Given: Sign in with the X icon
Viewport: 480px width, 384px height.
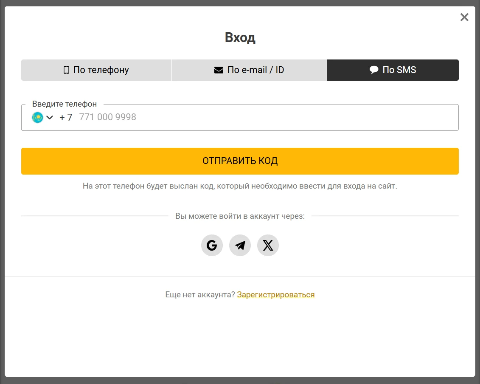Looking at the screenshot, I should click(x=268, y=245).
